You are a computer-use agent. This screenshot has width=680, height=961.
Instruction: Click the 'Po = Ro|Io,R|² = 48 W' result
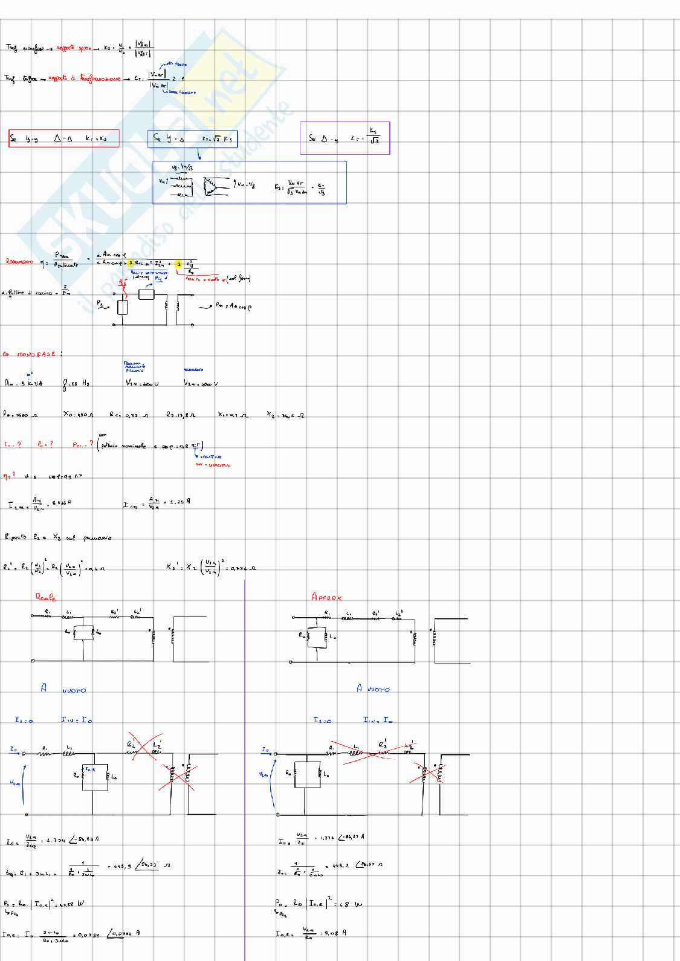318,904
